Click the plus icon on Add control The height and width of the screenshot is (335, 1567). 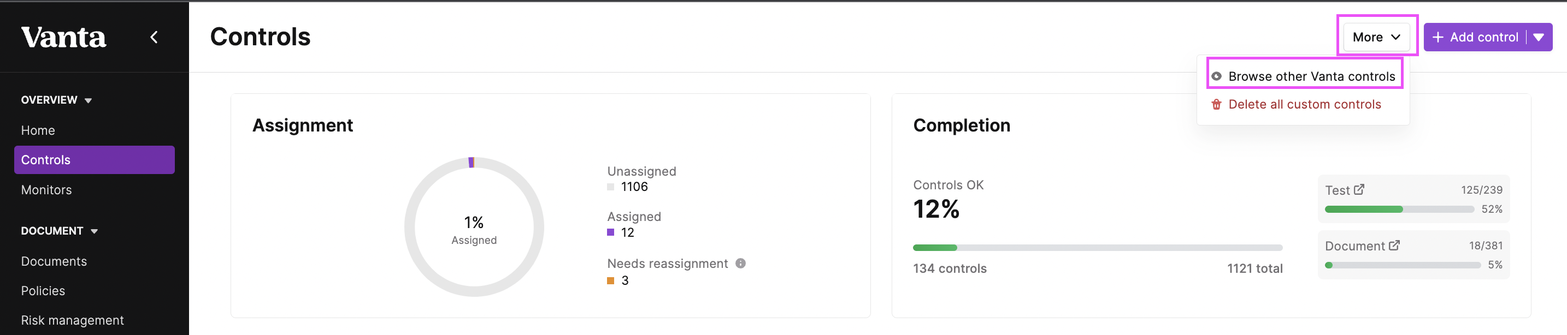(1438, 37)
